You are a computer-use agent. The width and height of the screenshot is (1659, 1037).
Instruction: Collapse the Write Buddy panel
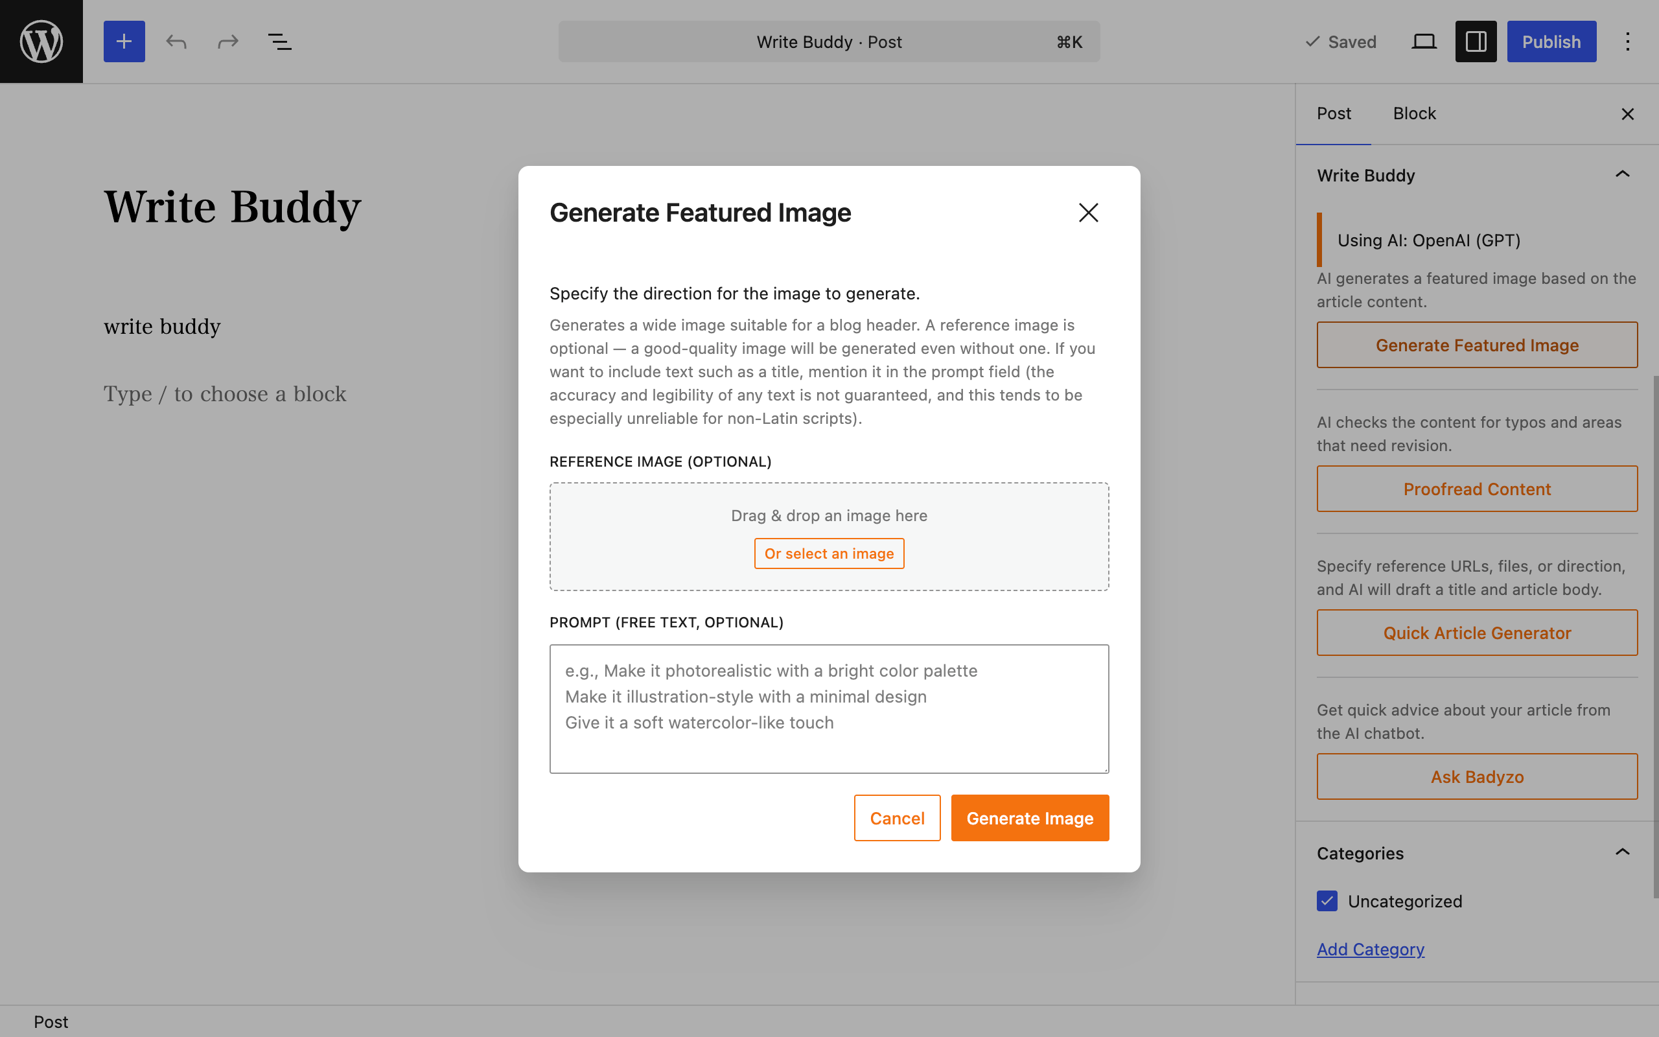(x=1622, y=175)
